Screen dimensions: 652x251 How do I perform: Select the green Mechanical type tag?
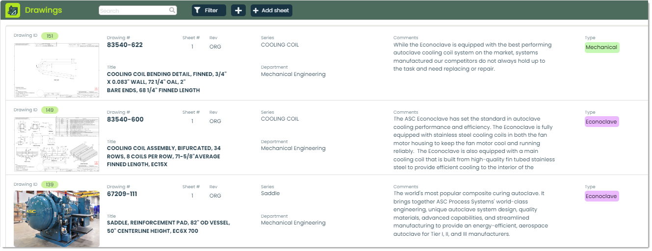601,48
